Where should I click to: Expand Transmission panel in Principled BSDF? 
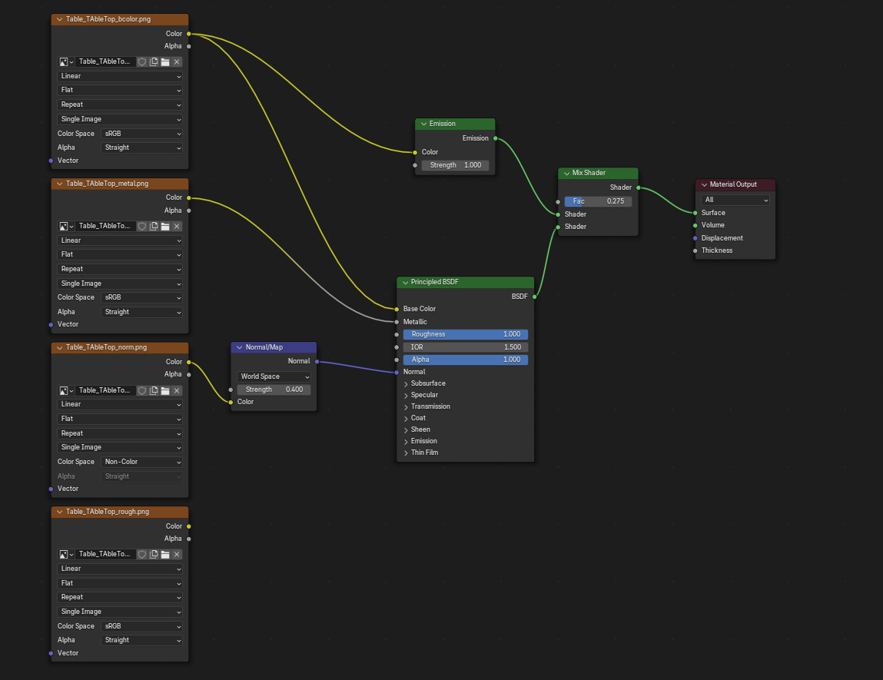coord(406,407)
